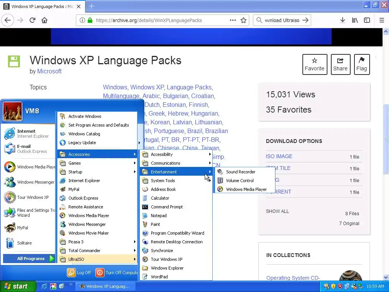Favorite this archive.org item
Image resolution: width=389 pixels, height=292 pixels.
[x=315, y=64]
